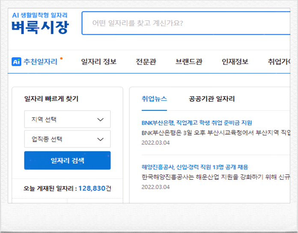Open the 해양진흥공사 신입·경력 채용 headline

195,167
